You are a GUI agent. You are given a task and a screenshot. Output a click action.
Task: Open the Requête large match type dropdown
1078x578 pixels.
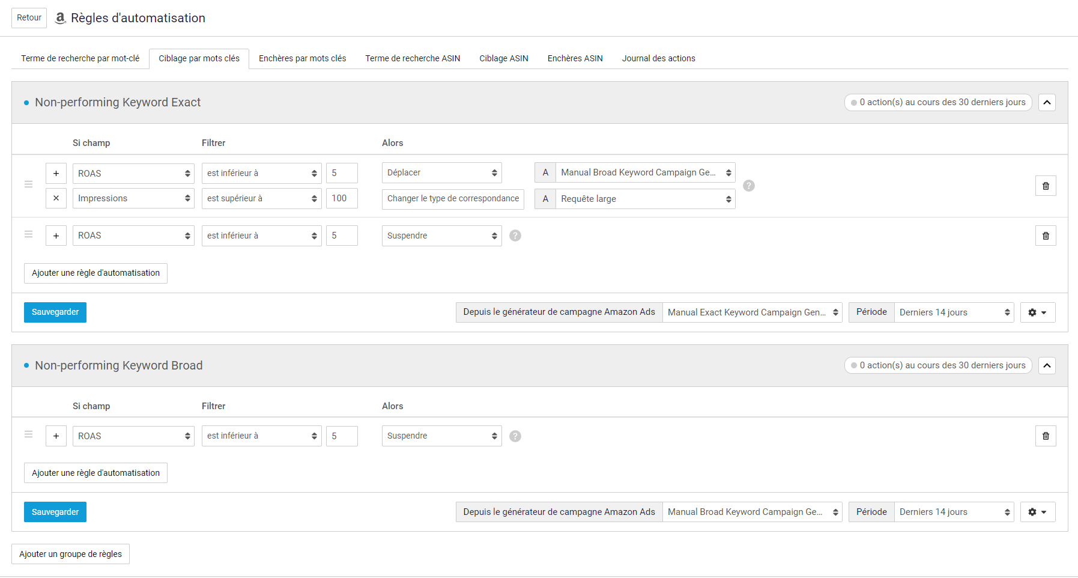(646, 199)
